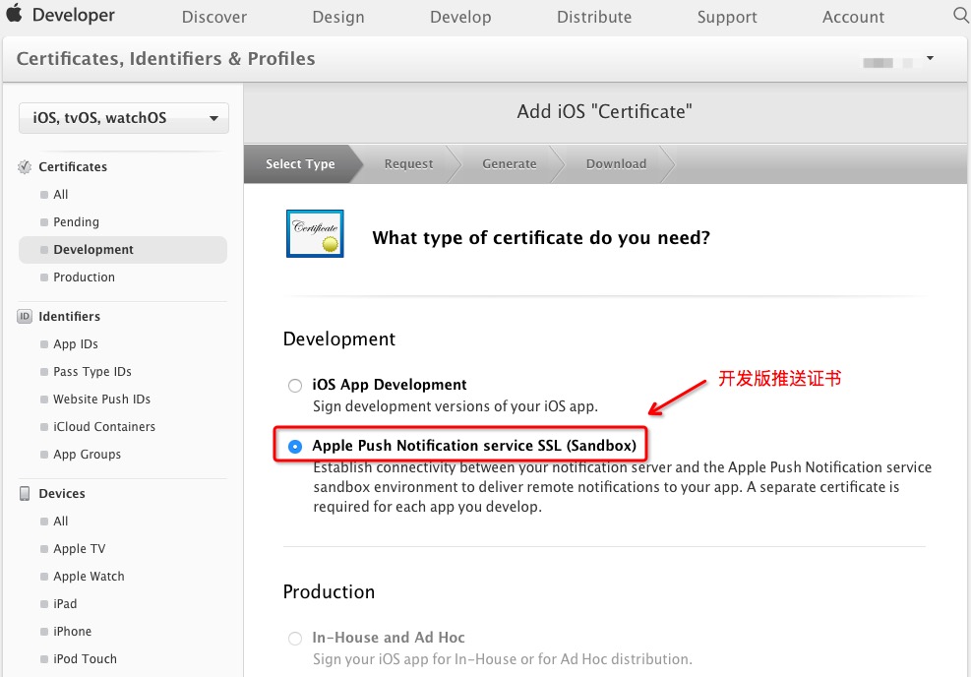Click the Apple logo icon
971x677 pixels.
(14, 14)
